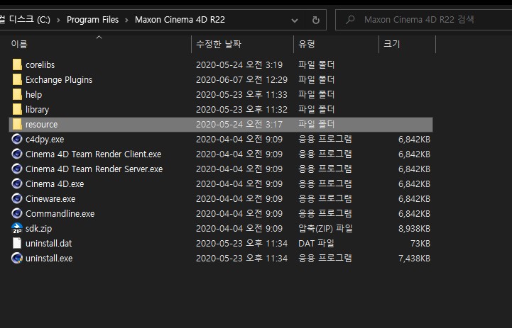
Task: Click the DAT 파일 type cell
Action: click(x=316, y=243)
